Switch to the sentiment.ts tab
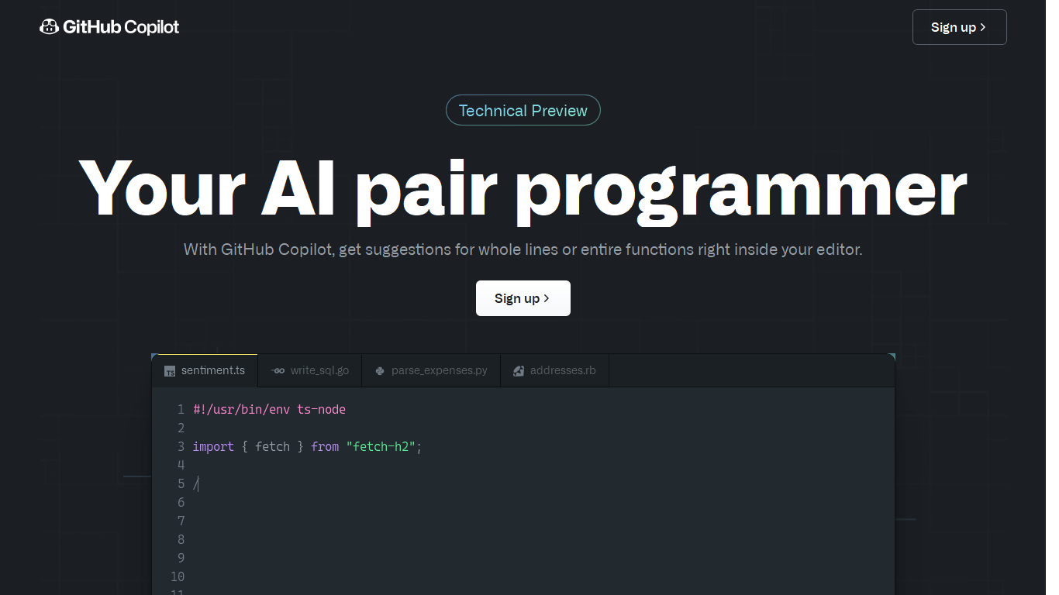 coord(205,370)
